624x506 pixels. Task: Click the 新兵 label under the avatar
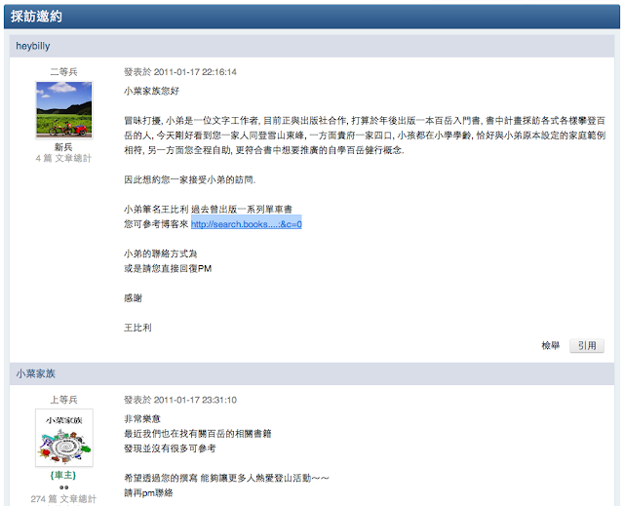coord(63,147)
